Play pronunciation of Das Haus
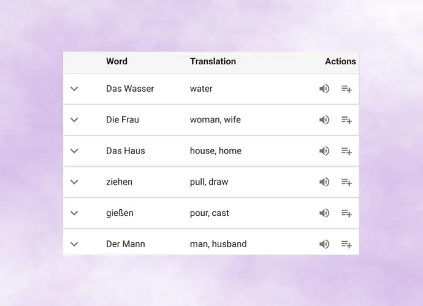423x306 pixels. (x=324, y=151)
